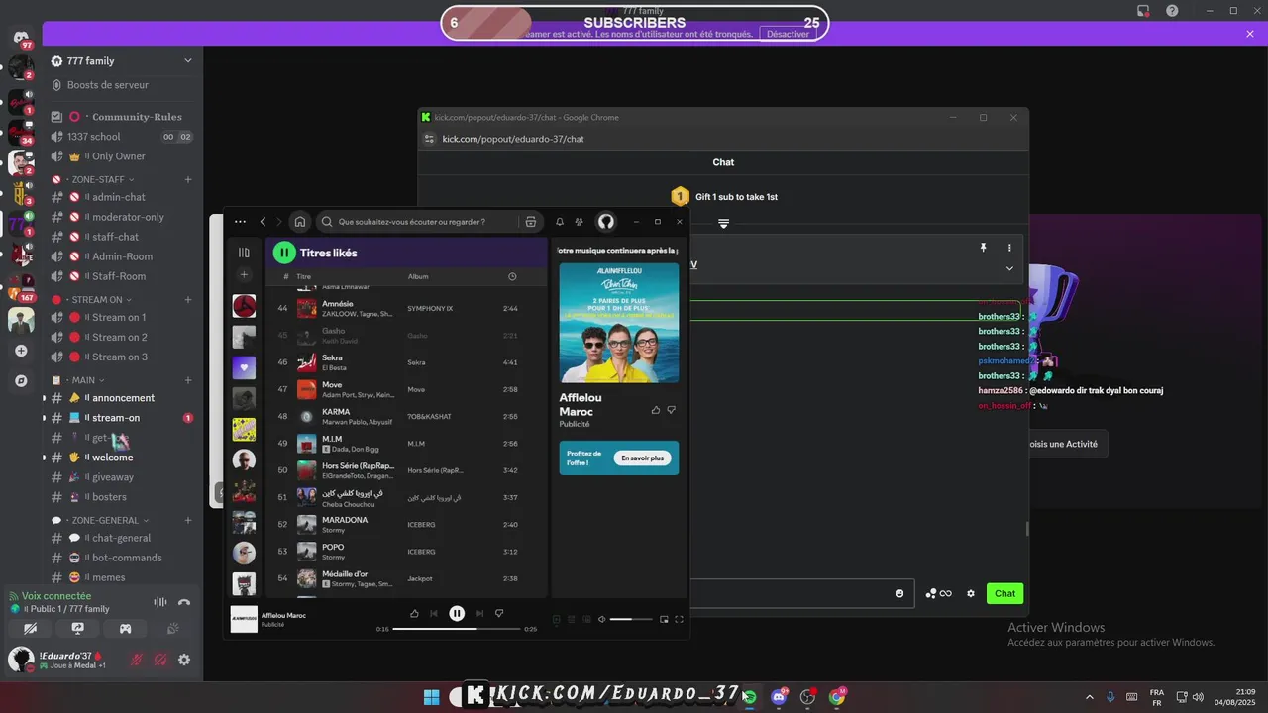Collapse Spotify library sidebar
The width and height of the screenshot is (1268, 713).
pyautogui.click(x=244, y=253)
